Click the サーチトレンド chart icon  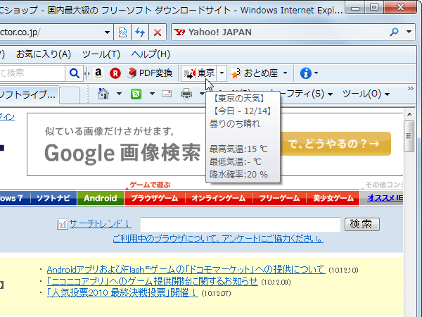coord(62,224)
